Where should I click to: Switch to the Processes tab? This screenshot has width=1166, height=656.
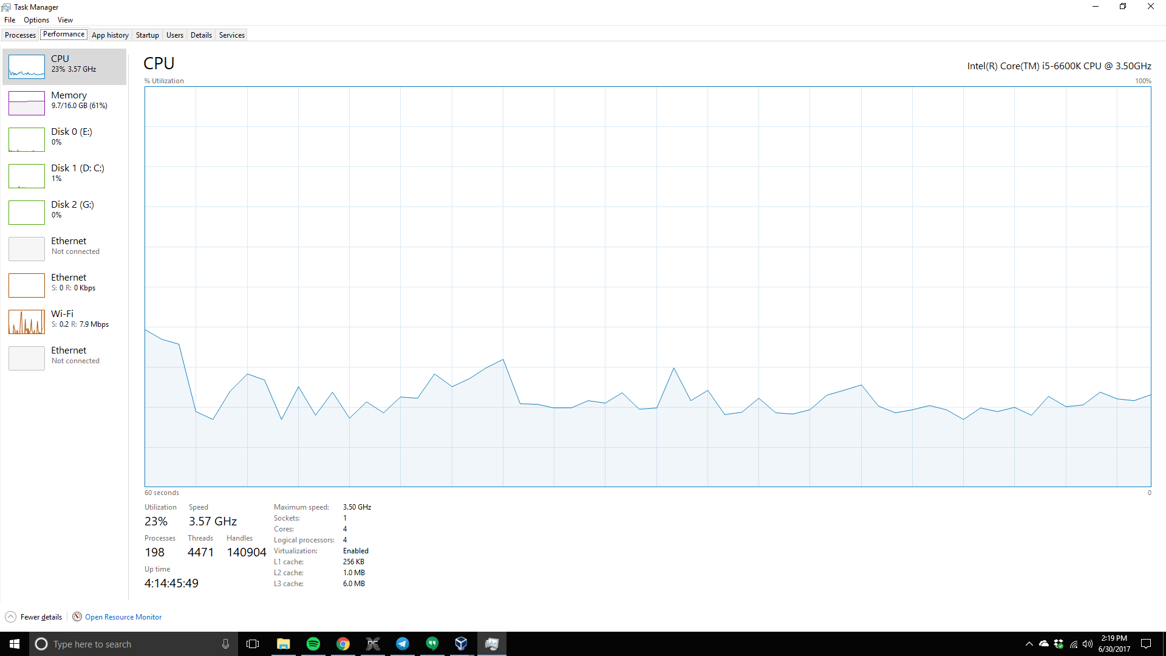tap(20, 35)
